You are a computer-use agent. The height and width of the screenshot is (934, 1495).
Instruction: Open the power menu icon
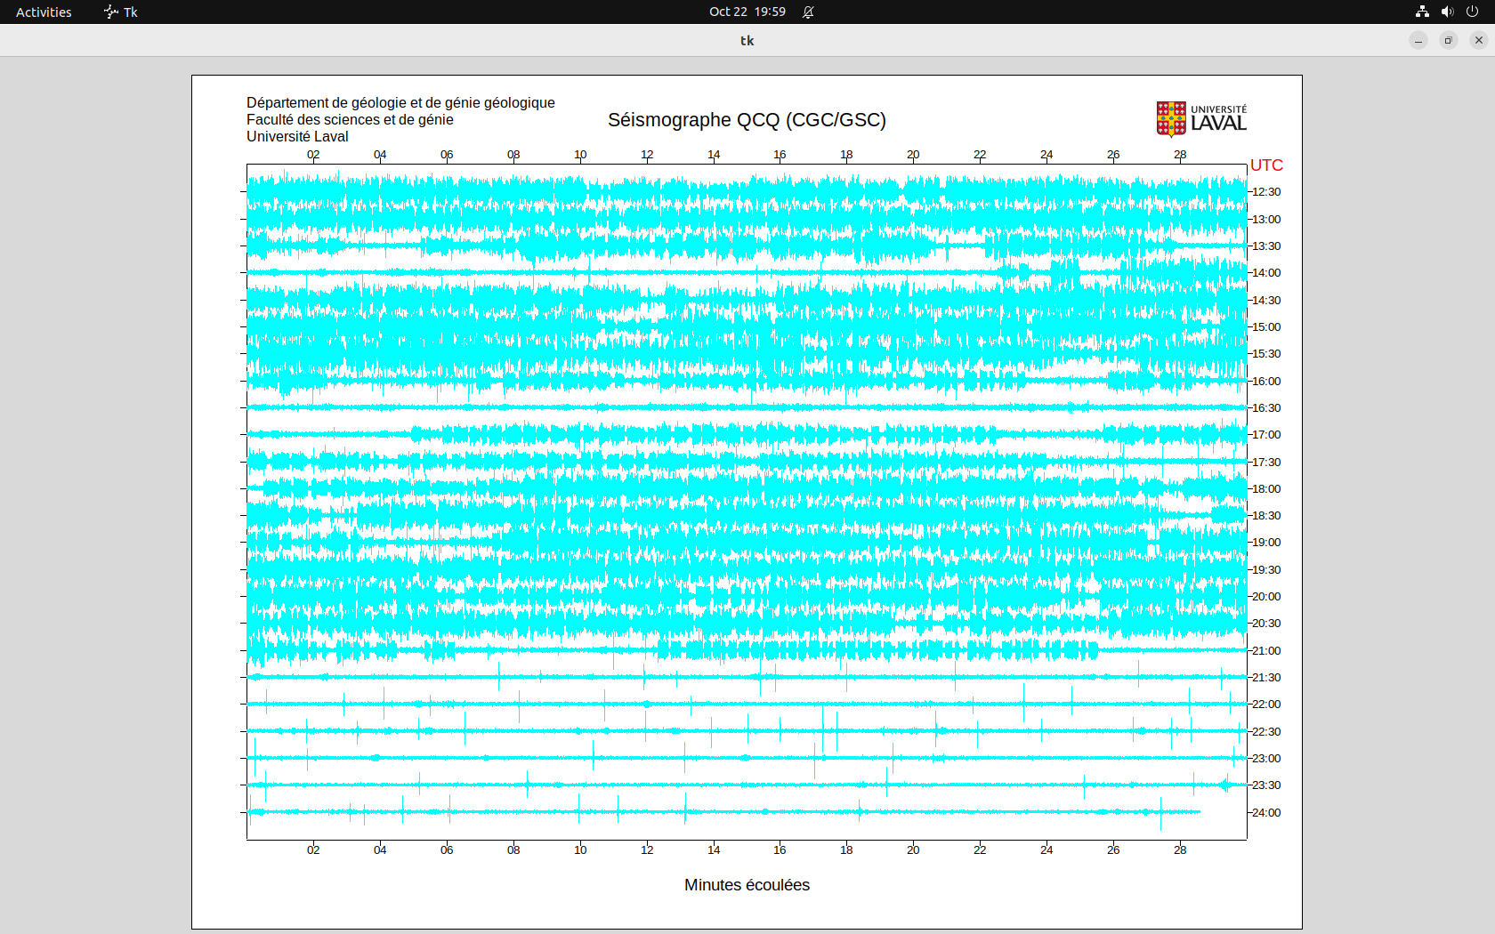[1472, 12]
